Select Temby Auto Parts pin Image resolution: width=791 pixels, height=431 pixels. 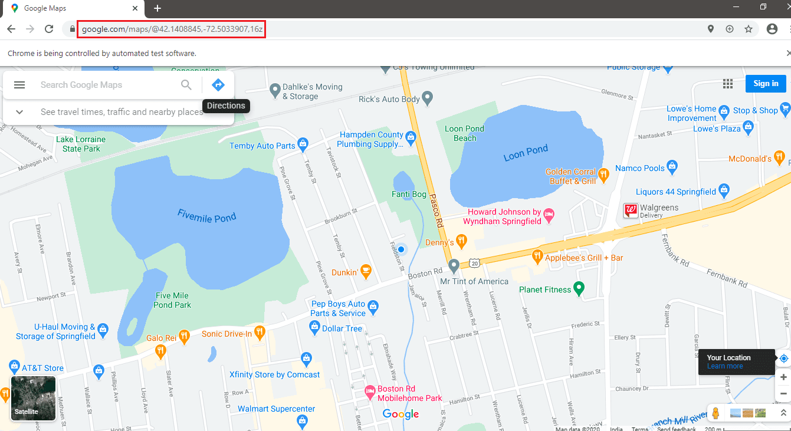point(303,143)
